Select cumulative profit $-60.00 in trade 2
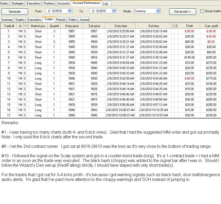The height and width of the screenshot is (204, 221). pos(211,36)
